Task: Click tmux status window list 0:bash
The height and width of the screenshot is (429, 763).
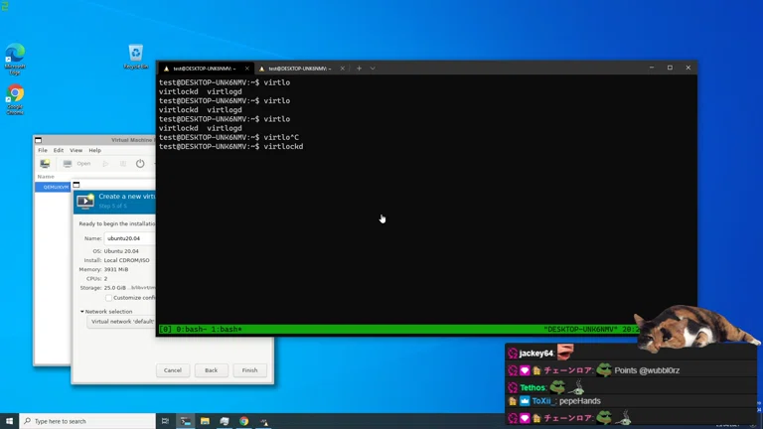Action: coord(193,330)
